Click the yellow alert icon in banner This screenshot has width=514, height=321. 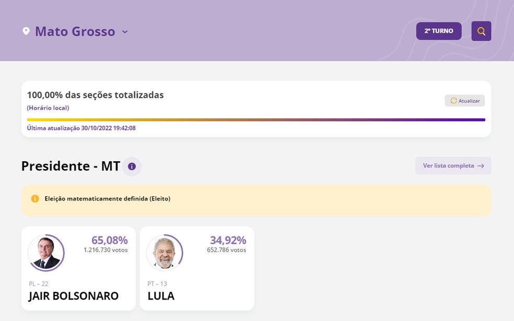pyautogui.click(x=35, y=199)
